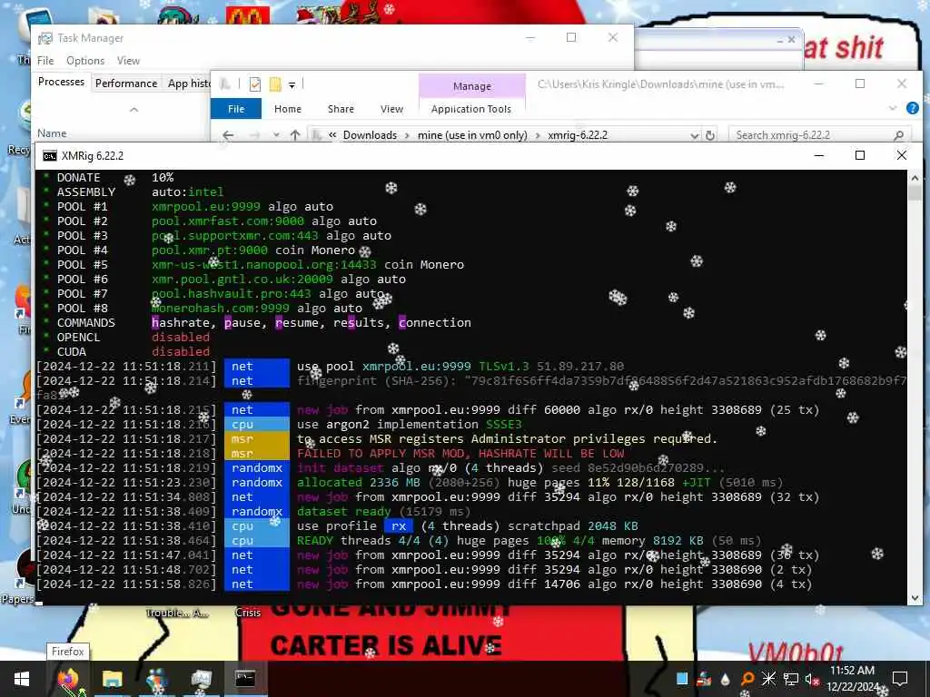Image resolution: width=930 pixels, height=697 pixels.
Task: Click the muted volume tray icon
Action: (x=812, y=679)
